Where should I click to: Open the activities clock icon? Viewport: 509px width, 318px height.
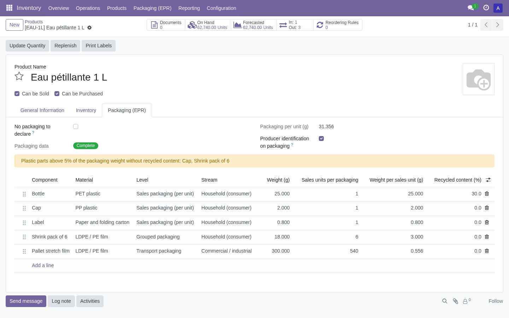[486, 8]
